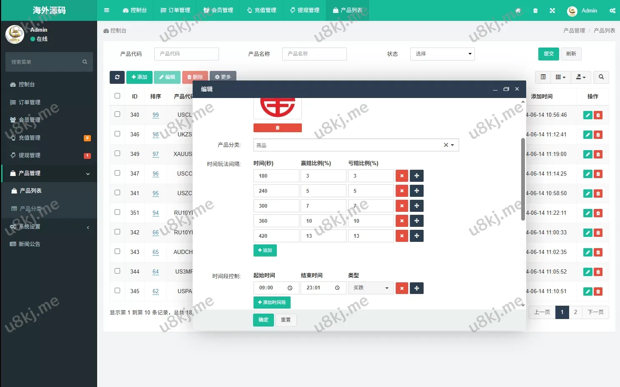
Task: Click green edit icon for row 340
Action: tap(587, 115)
